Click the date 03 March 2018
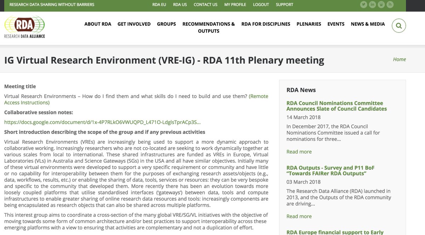The height and width of the screenshot is (235, 425). (x=304, y=182)
